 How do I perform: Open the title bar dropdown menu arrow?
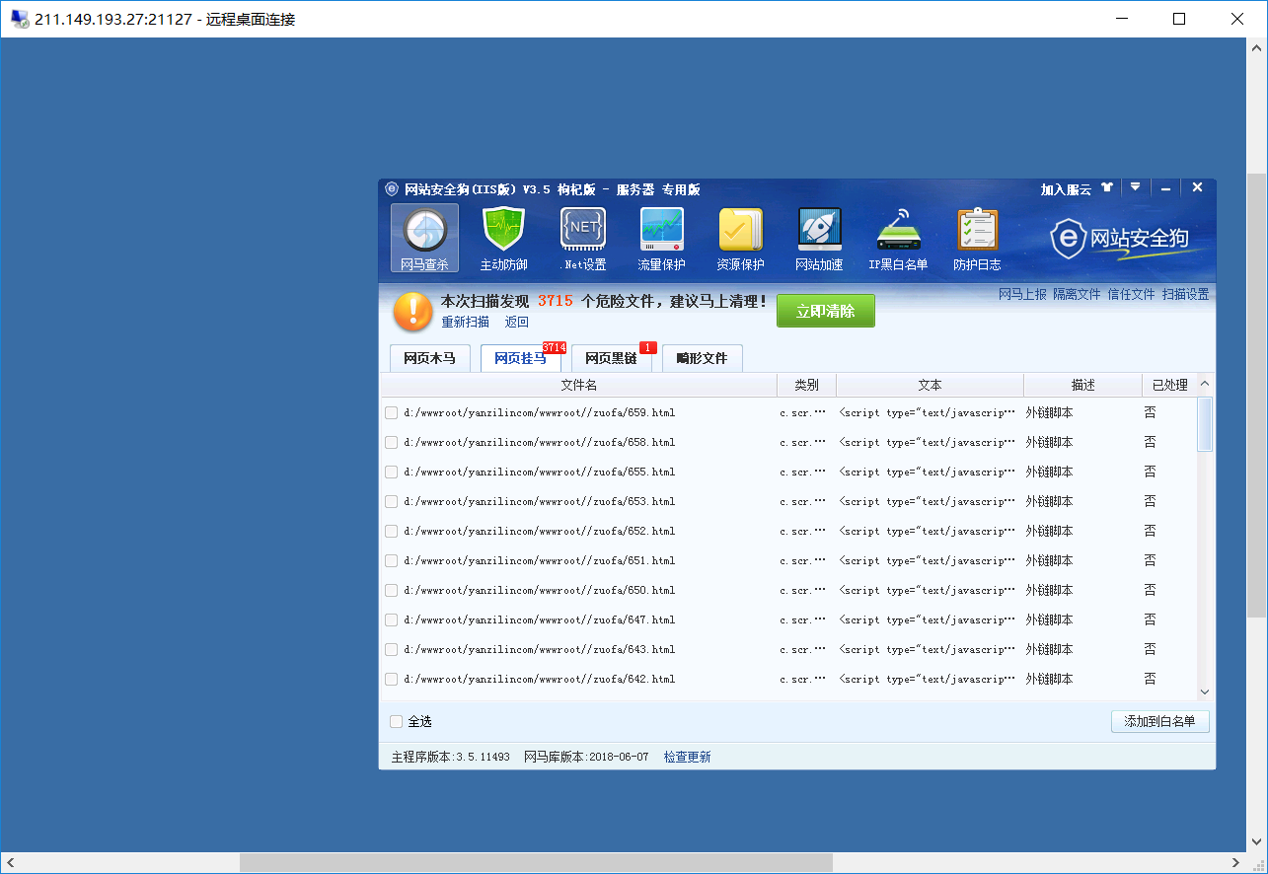tap(1136, 187)
